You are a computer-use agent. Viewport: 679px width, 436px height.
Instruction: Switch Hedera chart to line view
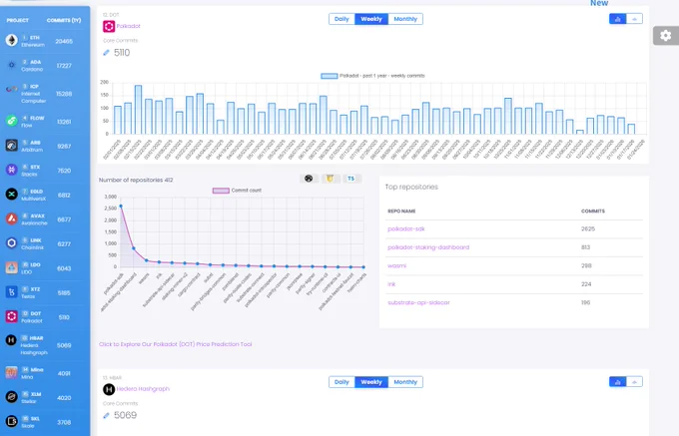[634, 382]
